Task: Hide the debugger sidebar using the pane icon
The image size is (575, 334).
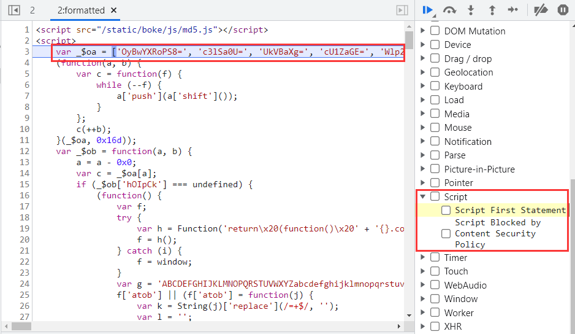Action: pos(402,10)
